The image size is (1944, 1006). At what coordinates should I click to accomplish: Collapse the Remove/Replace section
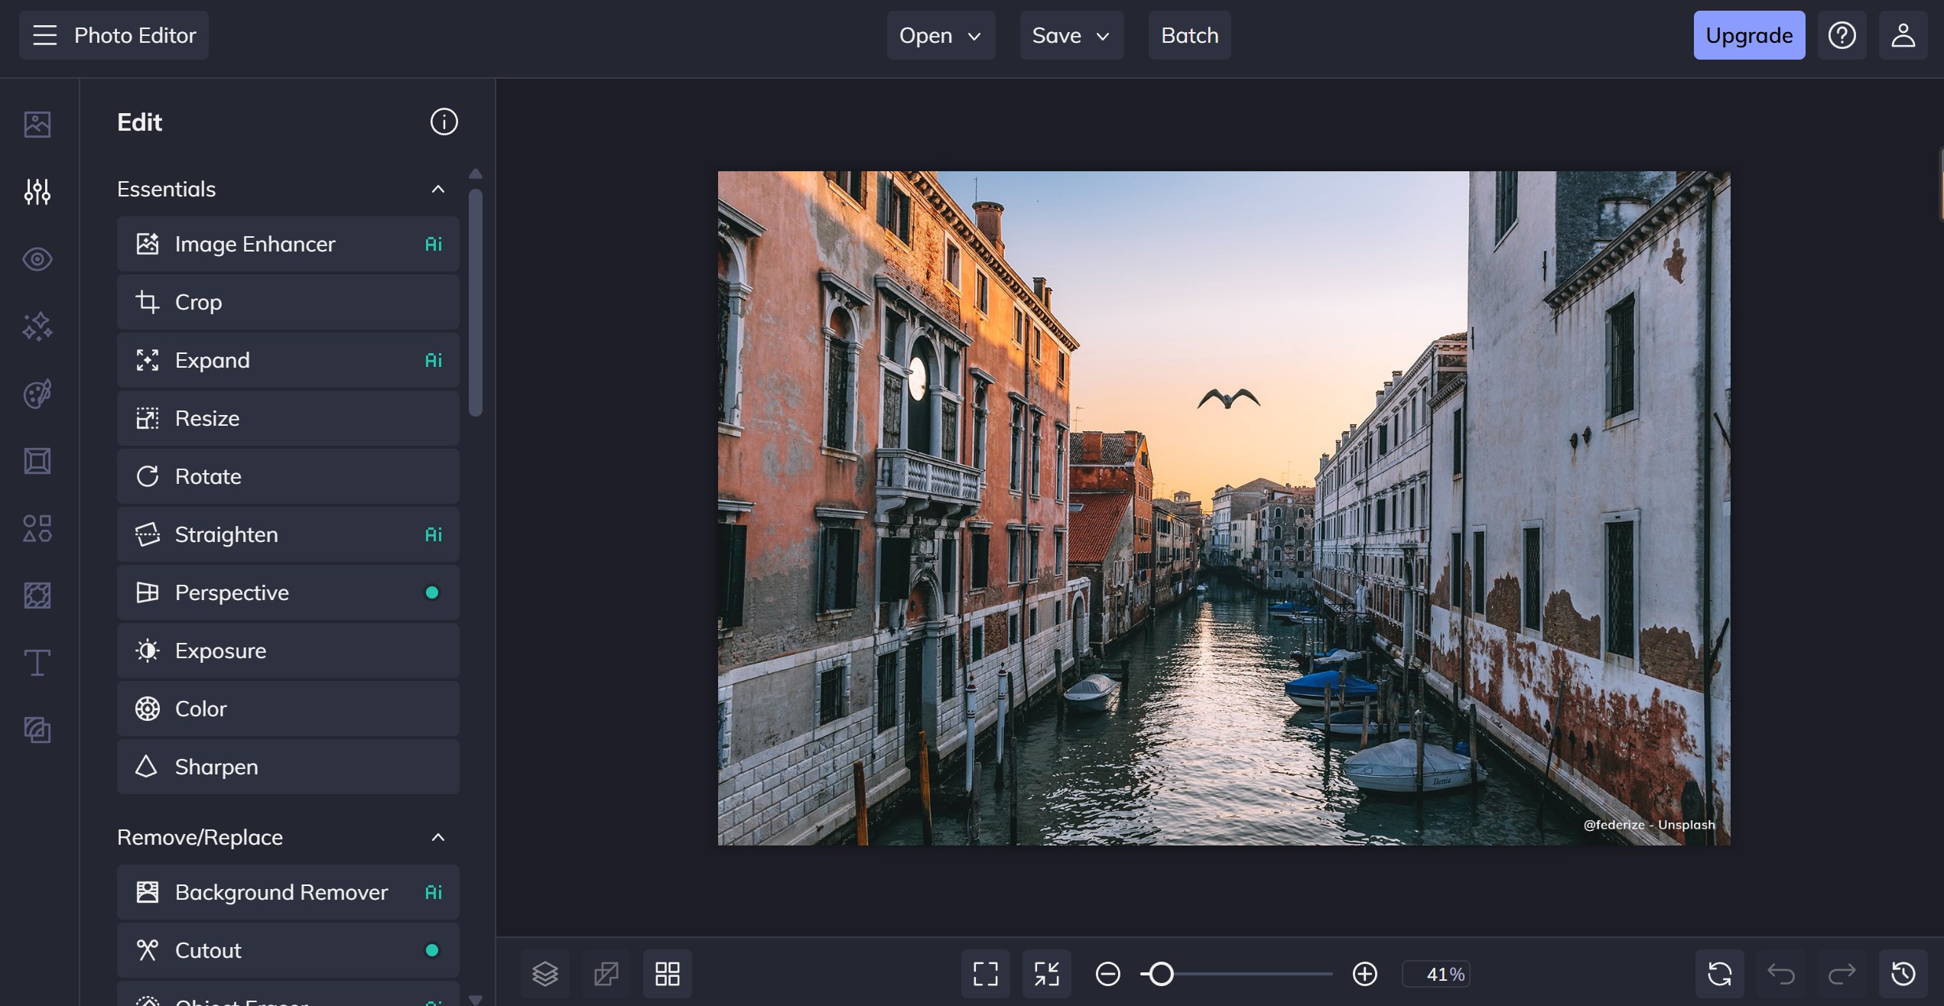click(x=437, y=837)
